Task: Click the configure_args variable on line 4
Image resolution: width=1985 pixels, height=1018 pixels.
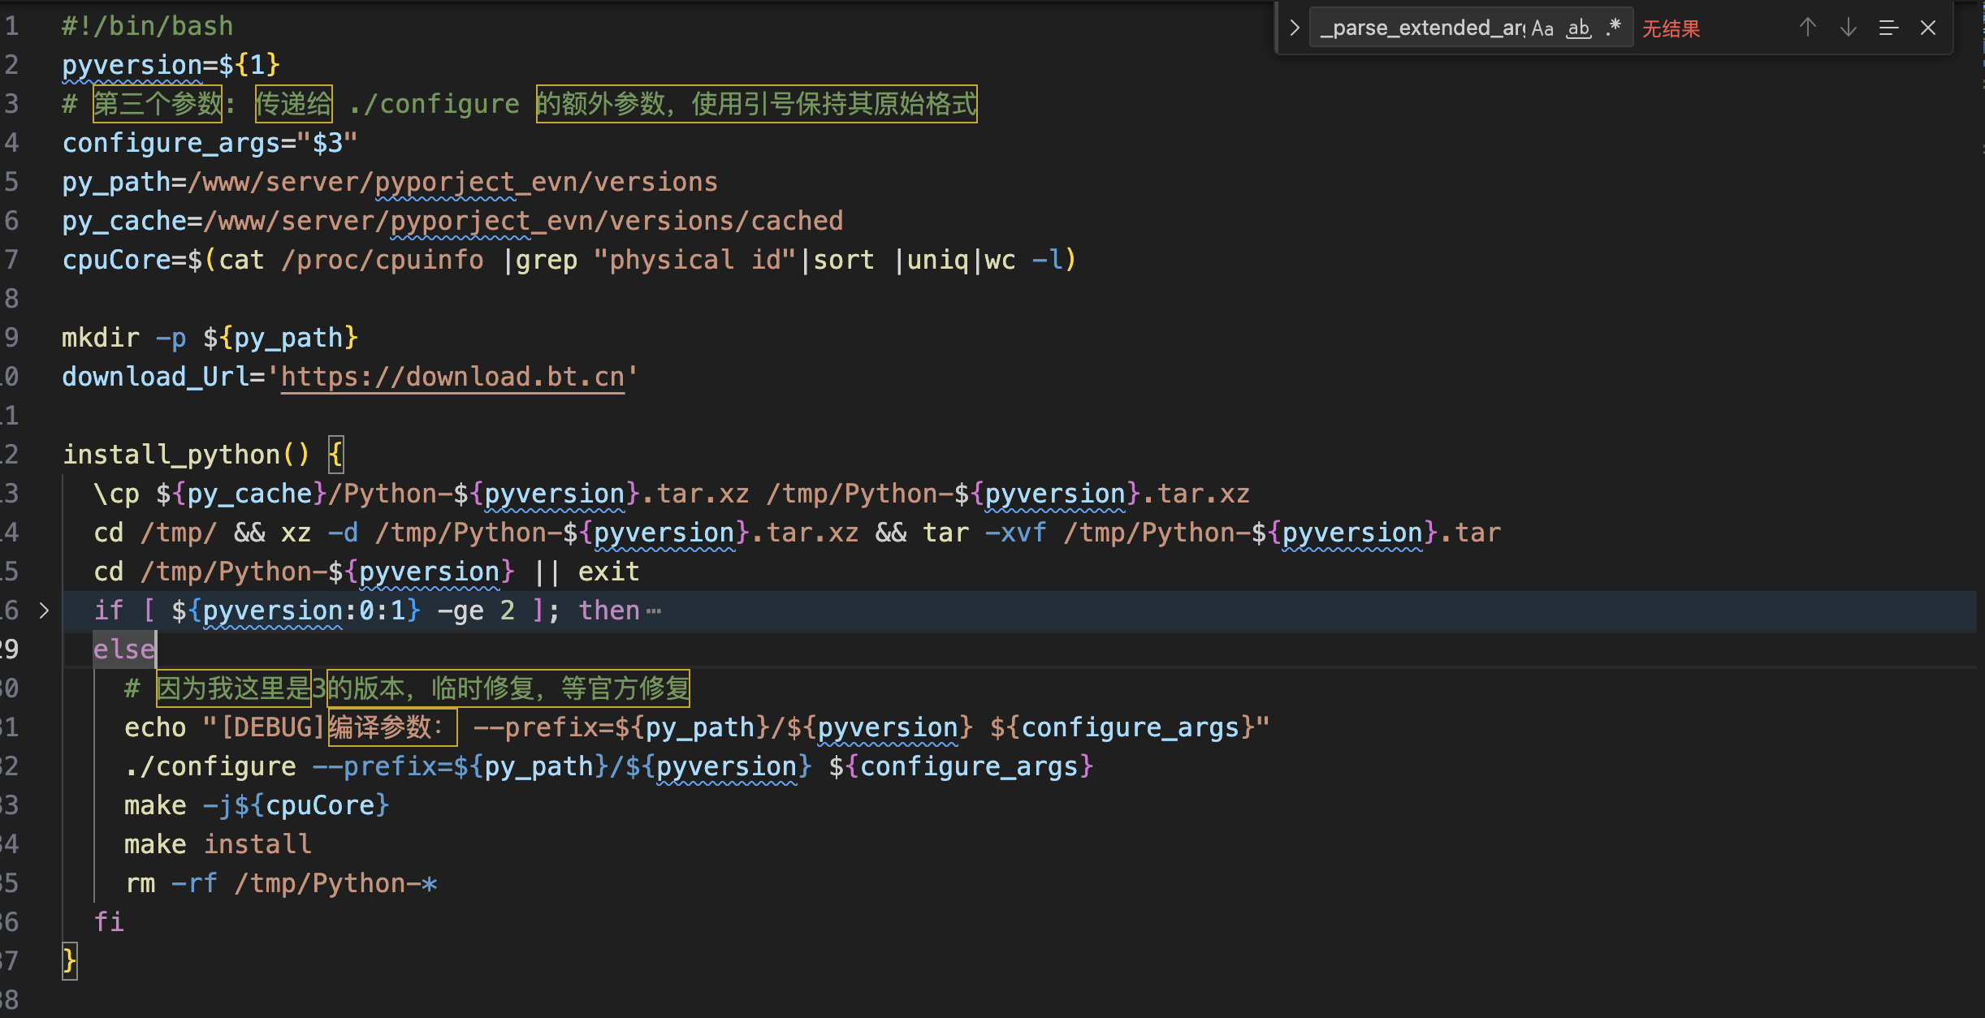Action: coord(171,143)
